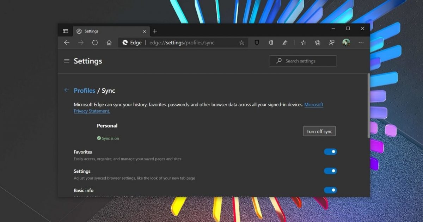Open the vertical tabs actions menu
The image size is (423, 222).
click(x=65, y=31)
